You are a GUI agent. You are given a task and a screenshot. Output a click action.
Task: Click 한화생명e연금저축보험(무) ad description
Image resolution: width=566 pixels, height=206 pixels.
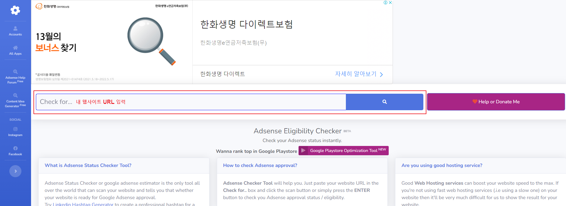click(233, 43)
